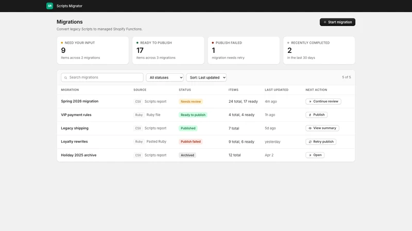Viewport: 412px width, 231px height.
Task: Click the CSV badge on Legacy shipping row
Action: tap(138, 128)
